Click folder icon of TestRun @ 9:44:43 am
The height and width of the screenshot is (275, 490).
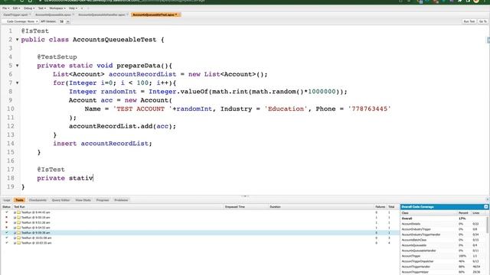coord(18,212)
